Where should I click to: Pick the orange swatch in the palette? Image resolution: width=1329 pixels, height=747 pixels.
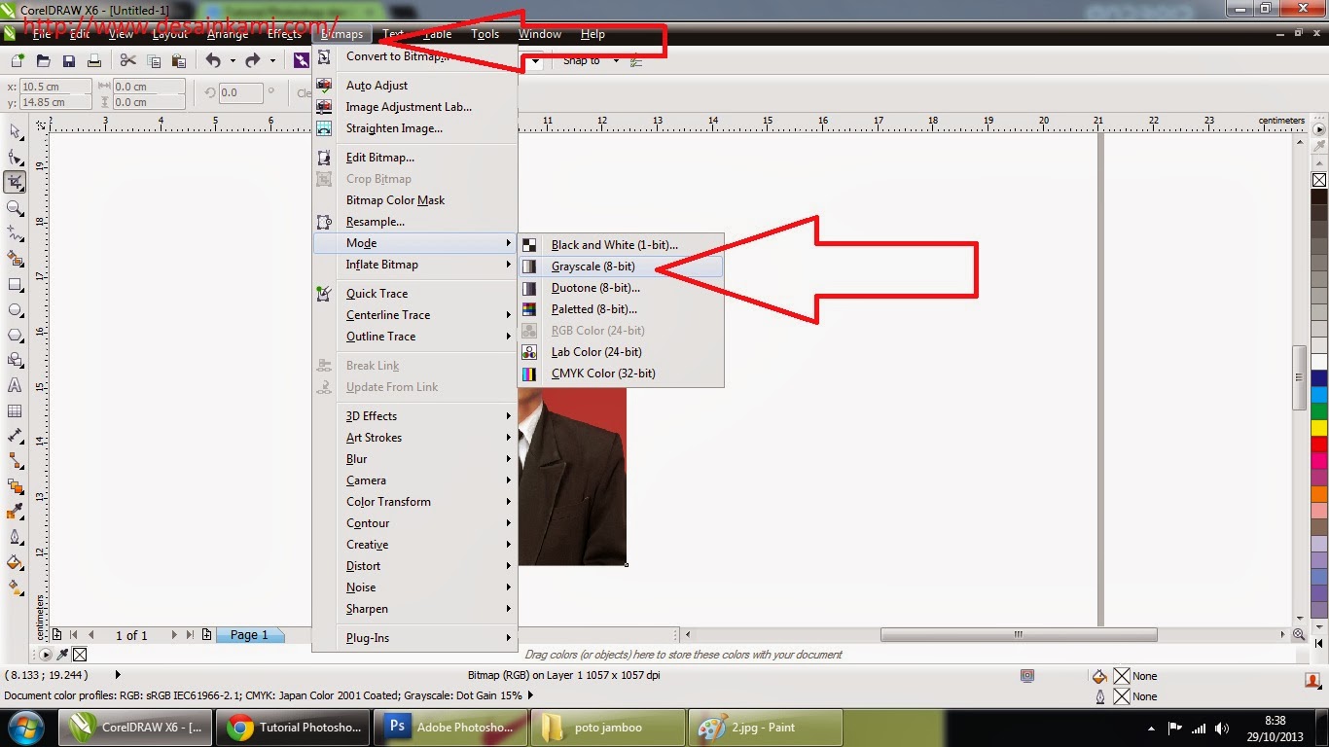click(1319, 493)
